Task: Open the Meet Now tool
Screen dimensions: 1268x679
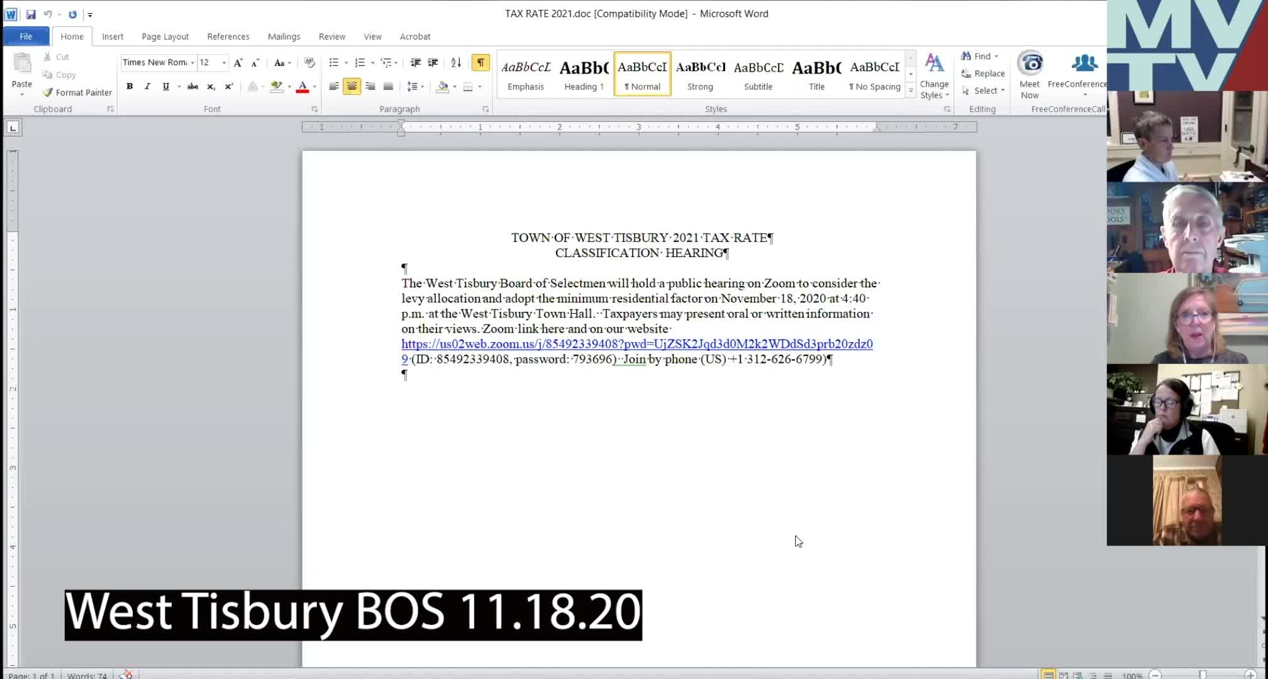Action: 1030,75
